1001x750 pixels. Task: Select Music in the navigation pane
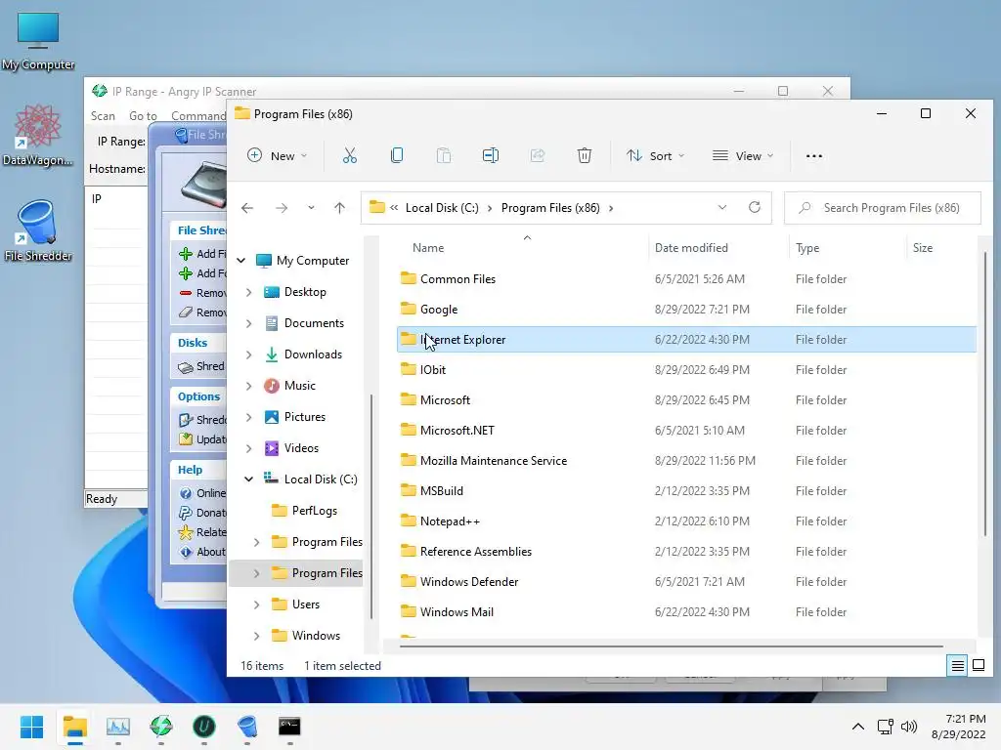(299, 386)
